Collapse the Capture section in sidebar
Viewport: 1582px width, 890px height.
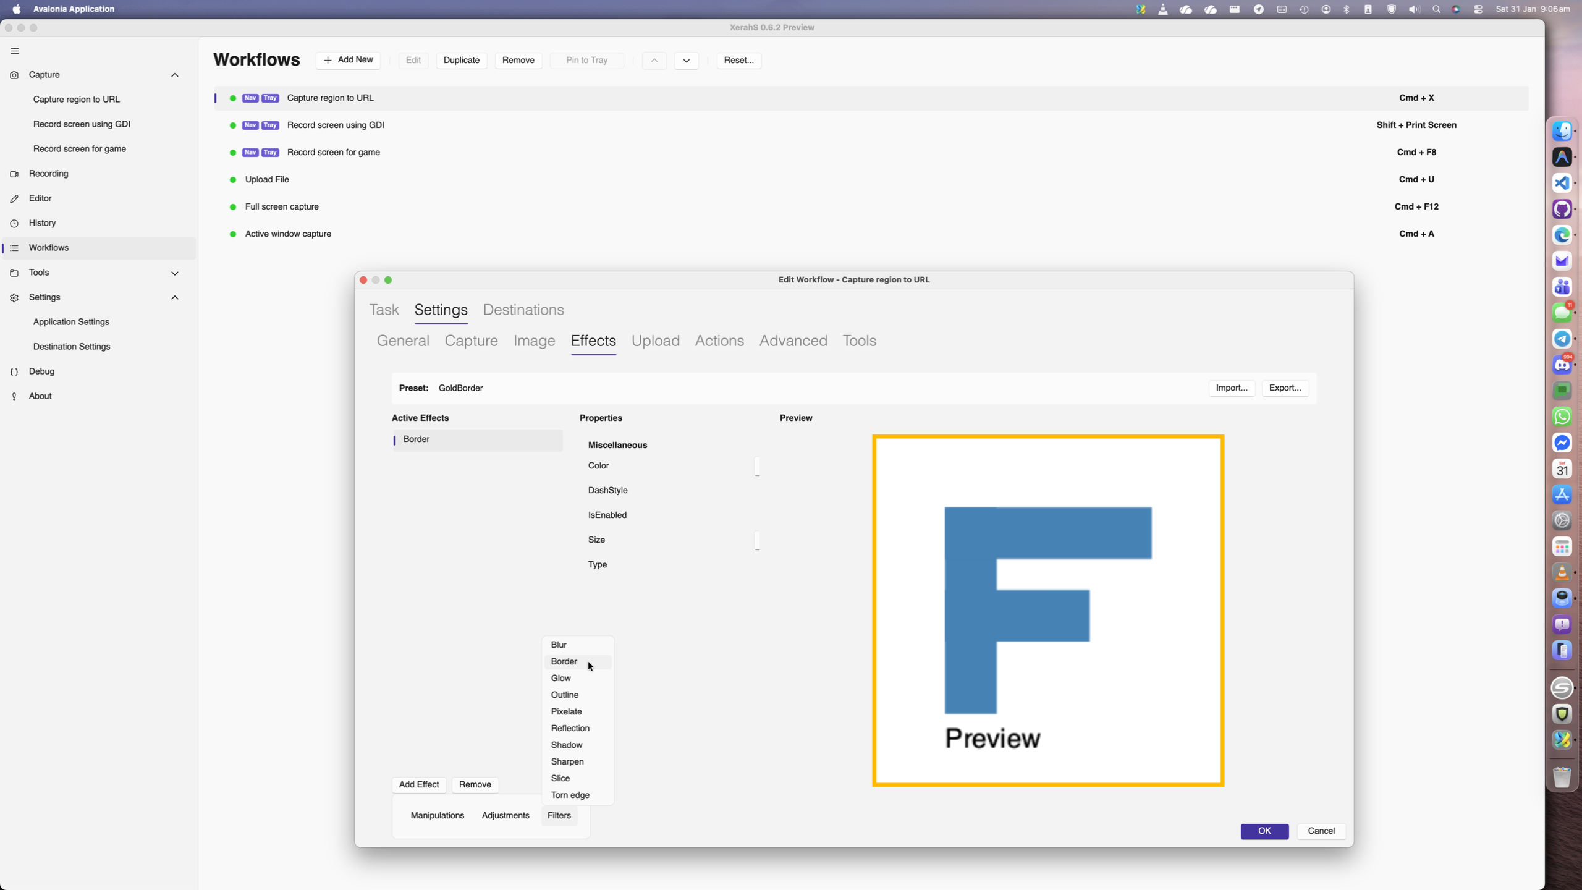pyautogui.click(x=175, y=75)
